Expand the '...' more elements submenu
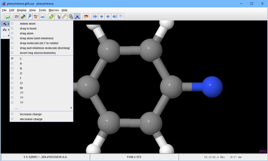Image resolution: width=268 pixels, height=161 pixels. [x=42, y=108]
